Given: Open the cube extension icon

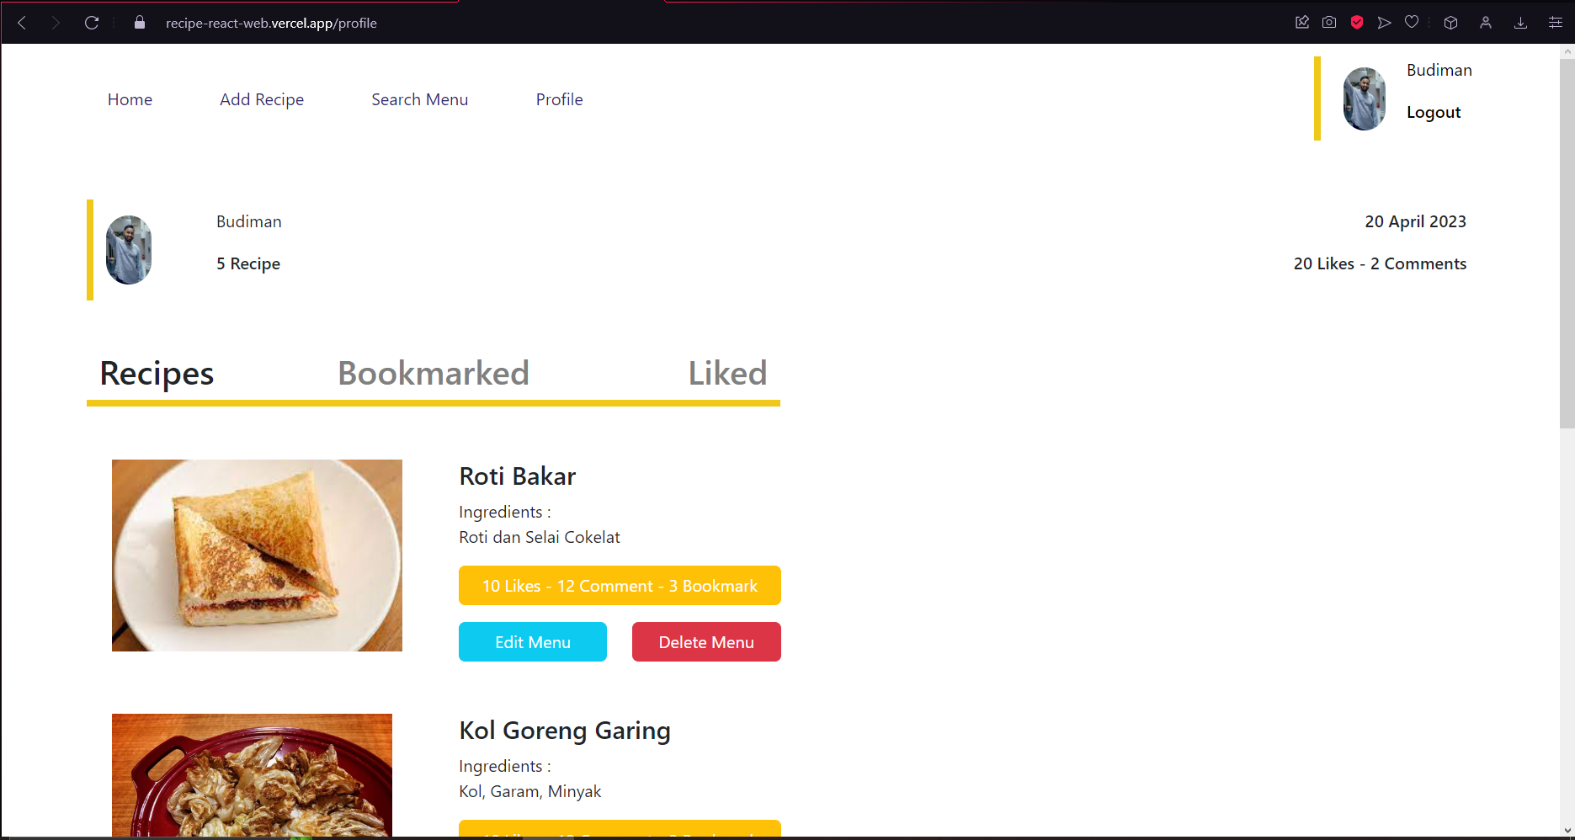Looking at the screenshot, I should [1450, 22].
